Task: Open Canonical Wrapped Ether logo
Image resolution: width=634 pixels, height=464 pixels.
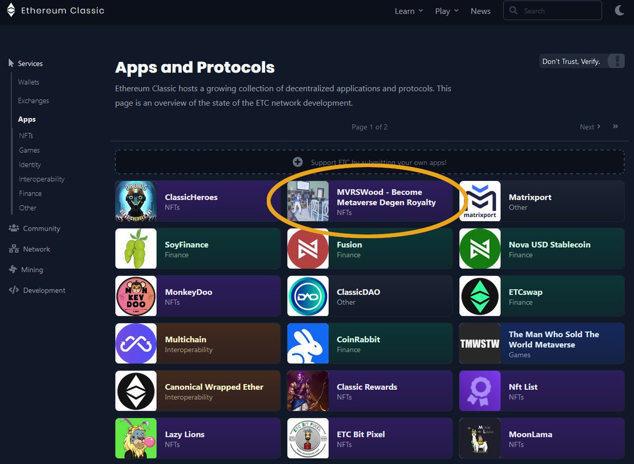Action: [136, 391]
